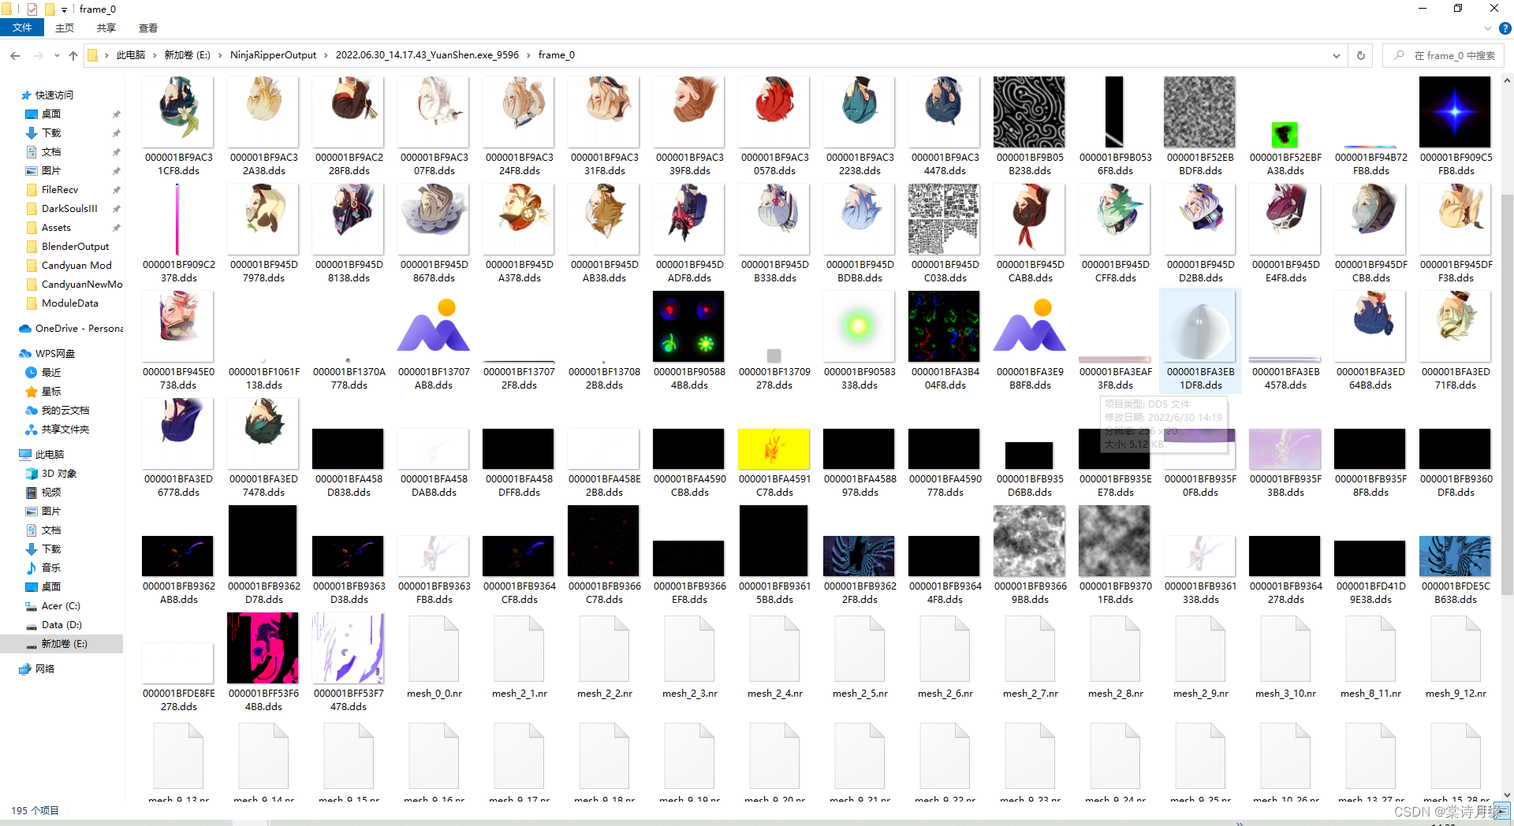Select highlighted file 000001BFA3EB1DF8.dds
The width and height of the screenshot is (1514, 826).
click(1200, 340)
